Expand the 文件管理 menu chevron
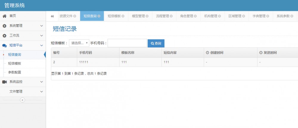Screen dimensions: 298x128 (x=42, y=92)
